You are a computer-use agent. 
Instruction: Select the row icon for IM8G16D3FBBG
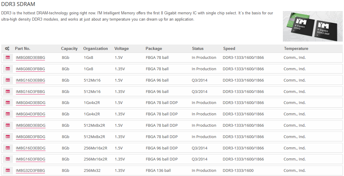tap(8, 91)
